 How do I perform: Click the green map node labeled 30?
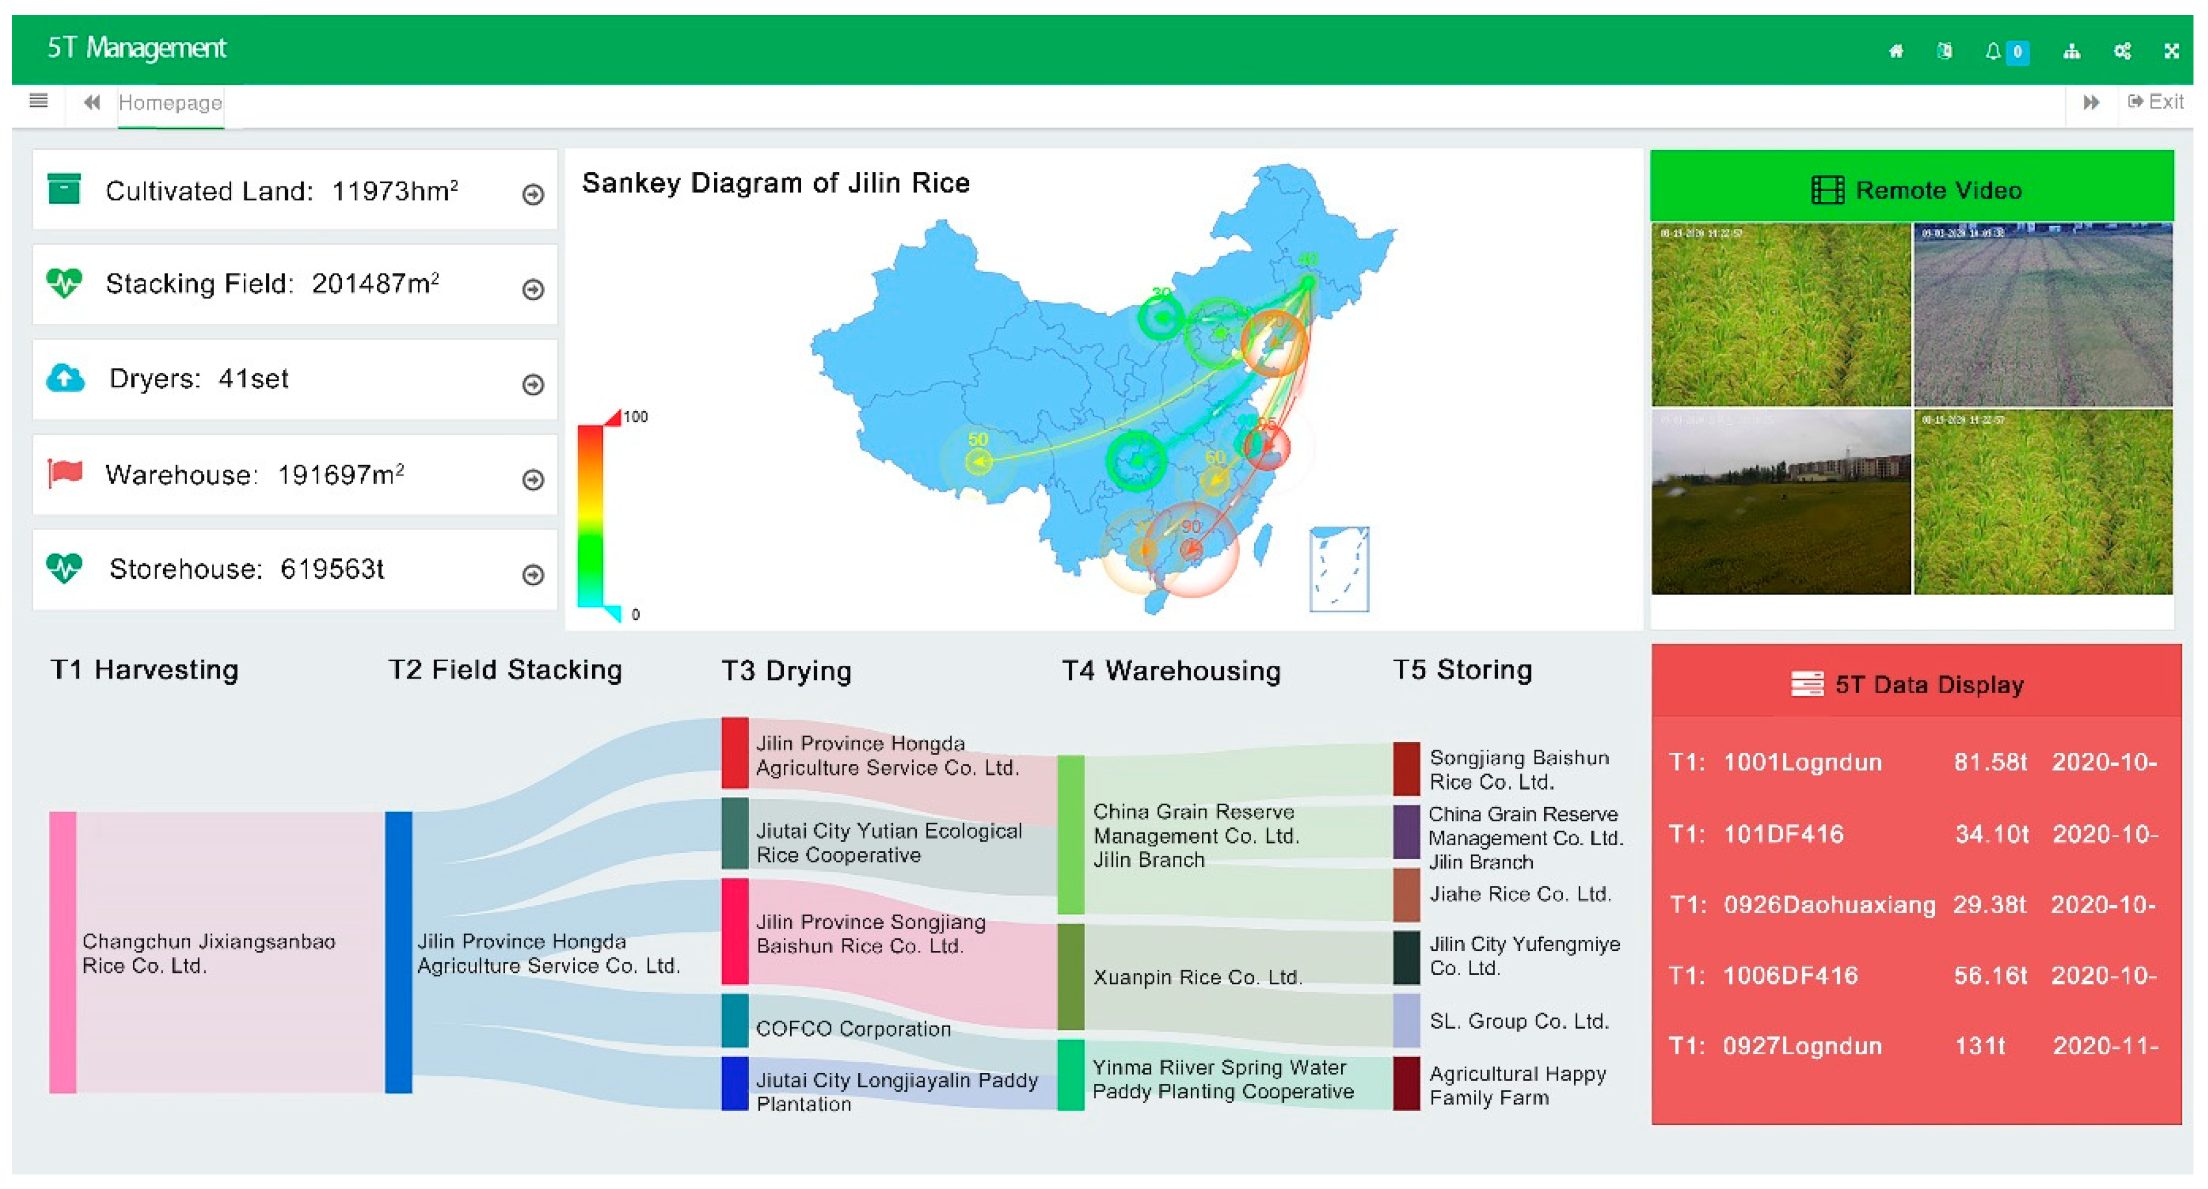[x=1161, y=317]
